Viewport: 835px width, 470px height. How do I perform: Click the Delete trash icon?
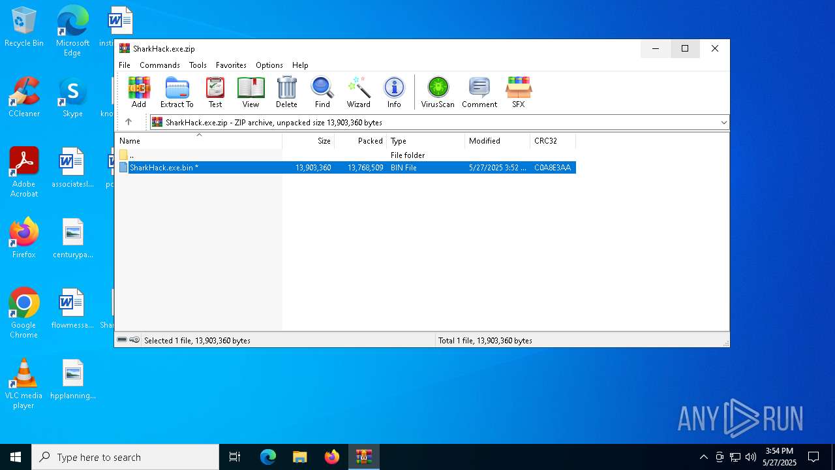point(286,92)
